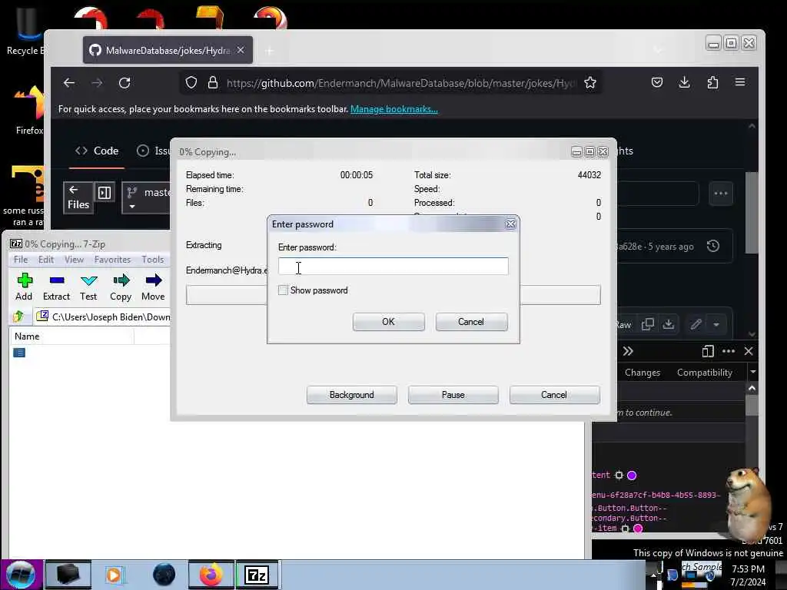Copy raw file contents on GitHub
This screenshot has height=590, width=787.
point(648,324)
